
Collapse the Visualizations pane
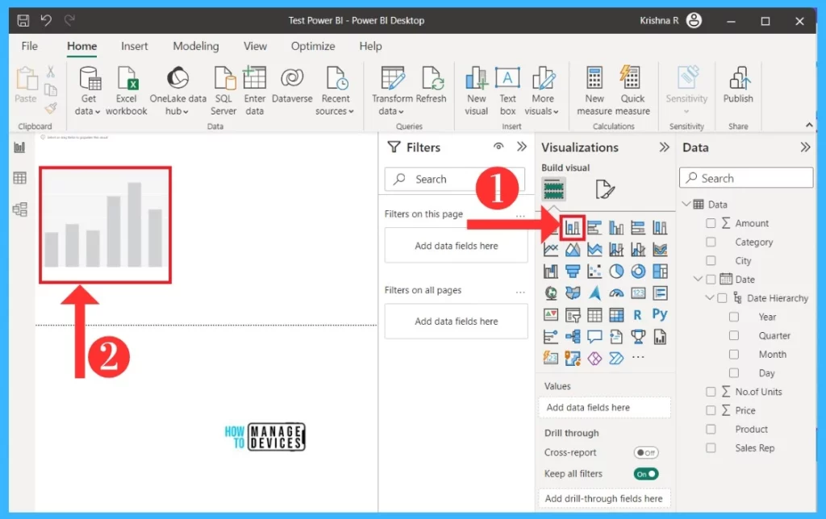(x=665, y=147)
